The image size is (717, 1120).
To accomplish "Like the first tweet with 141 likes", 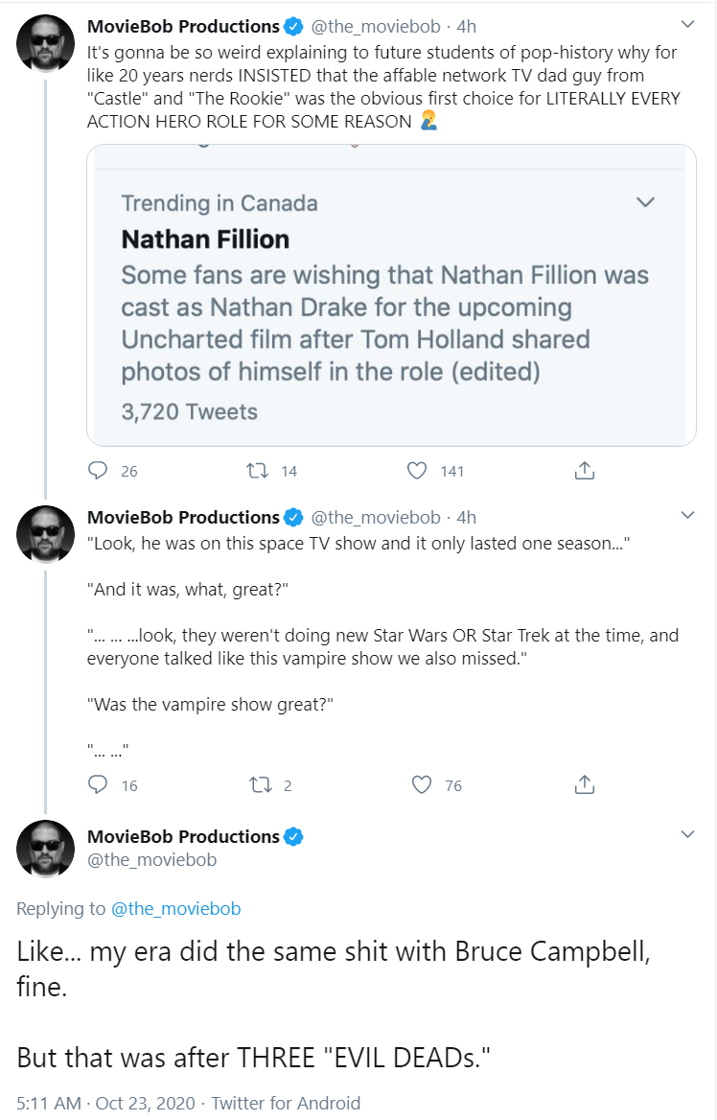I will click(417, 470).
